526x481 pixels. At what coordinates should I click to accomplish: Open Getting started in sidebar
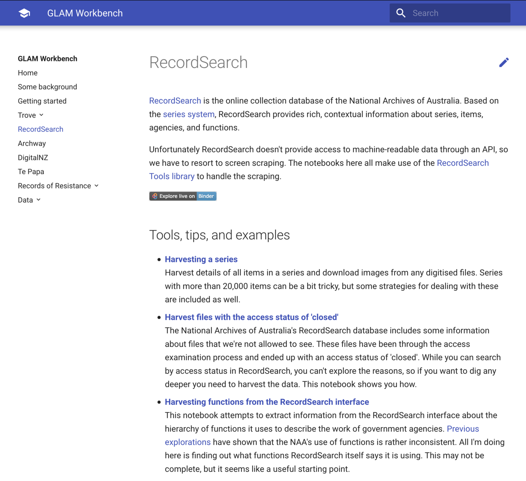42,101
